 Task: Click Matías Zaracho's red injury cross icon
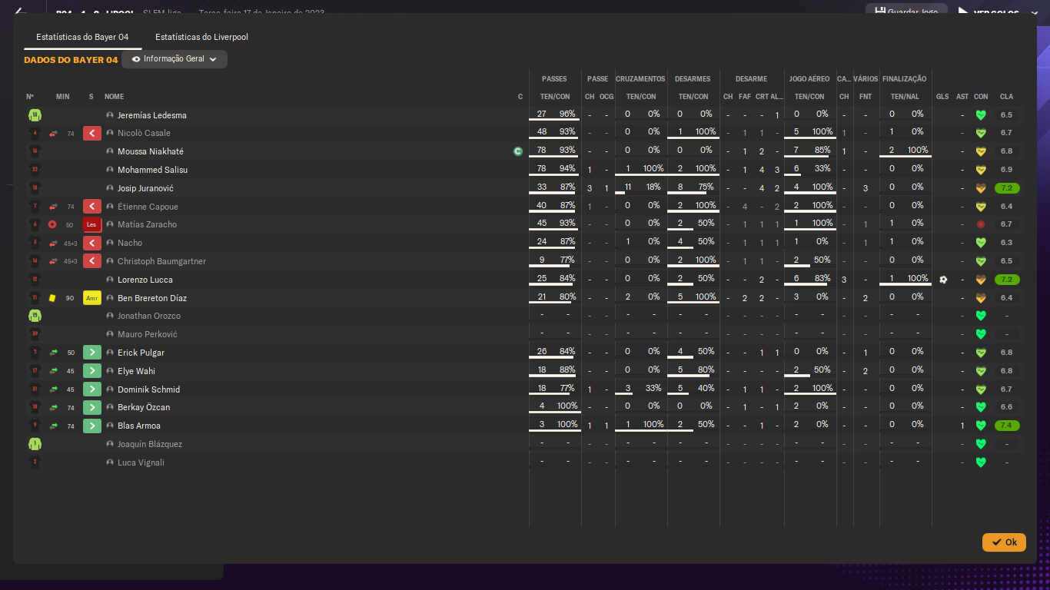coord(52,225)
